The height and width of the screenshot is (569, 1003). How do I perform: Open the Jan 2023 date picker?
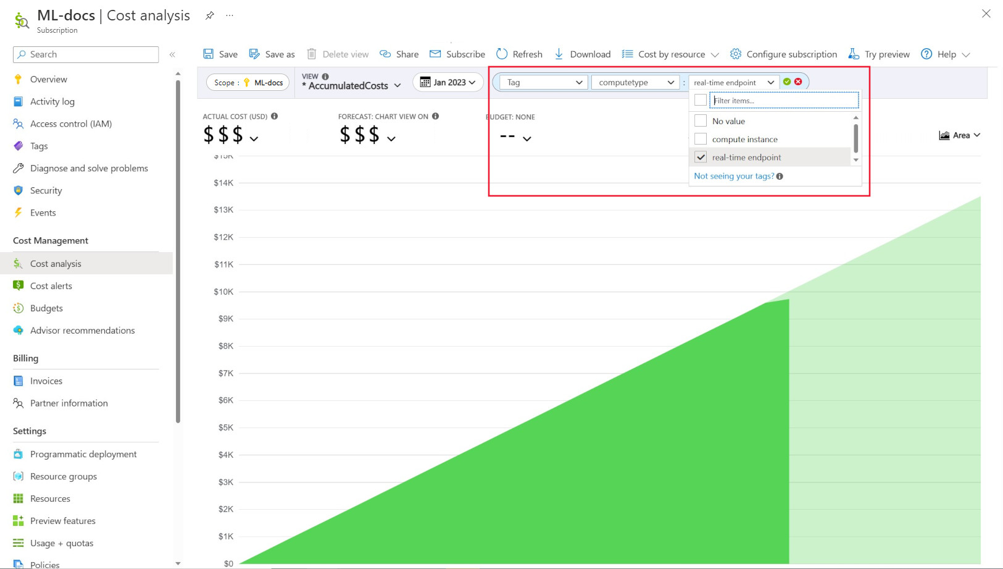click(x=447, y=82)
